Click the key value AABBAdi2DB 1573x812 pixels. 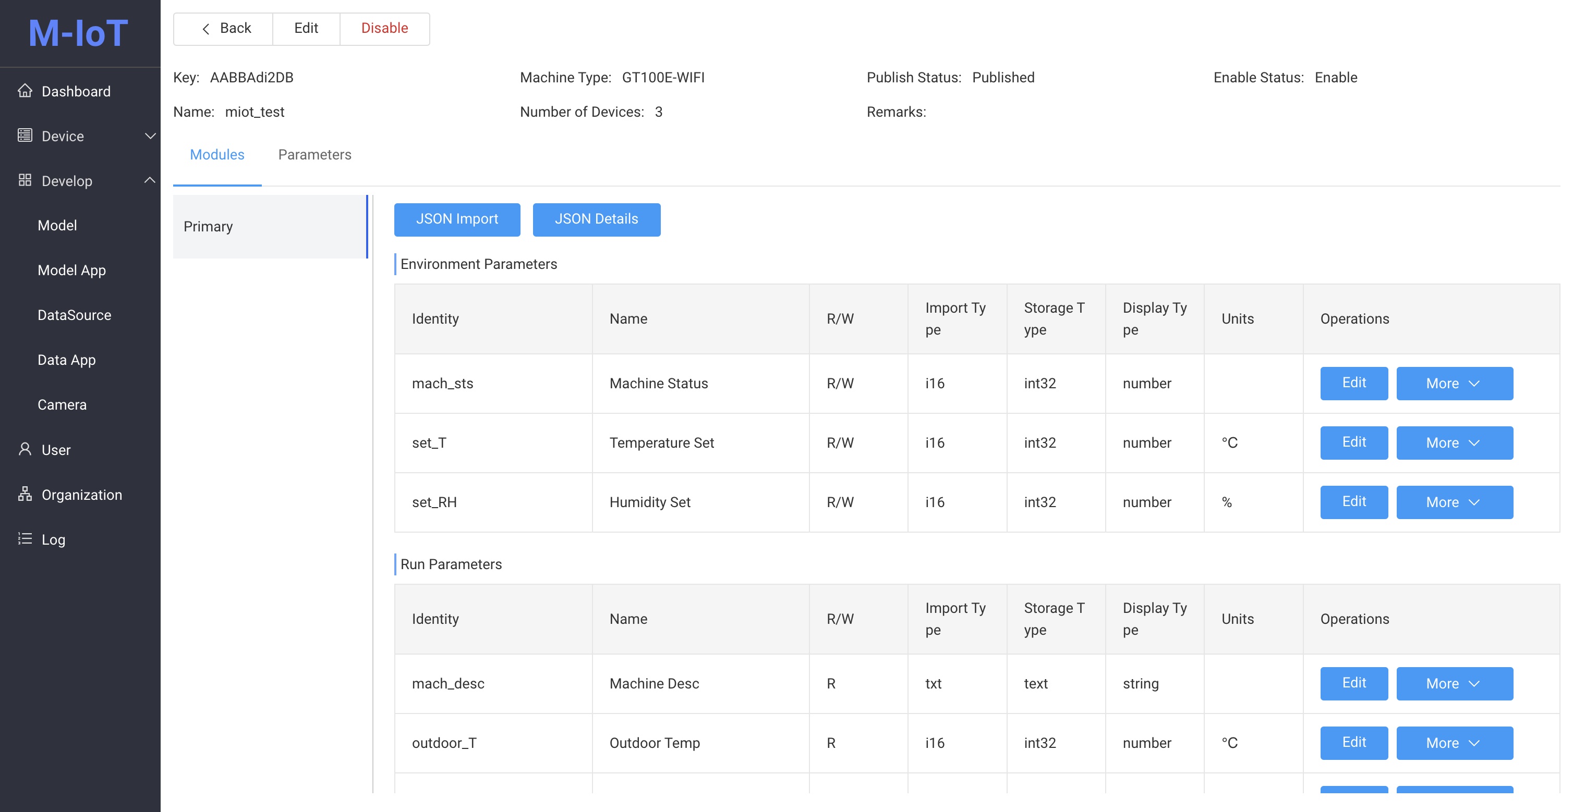point(251,78)
